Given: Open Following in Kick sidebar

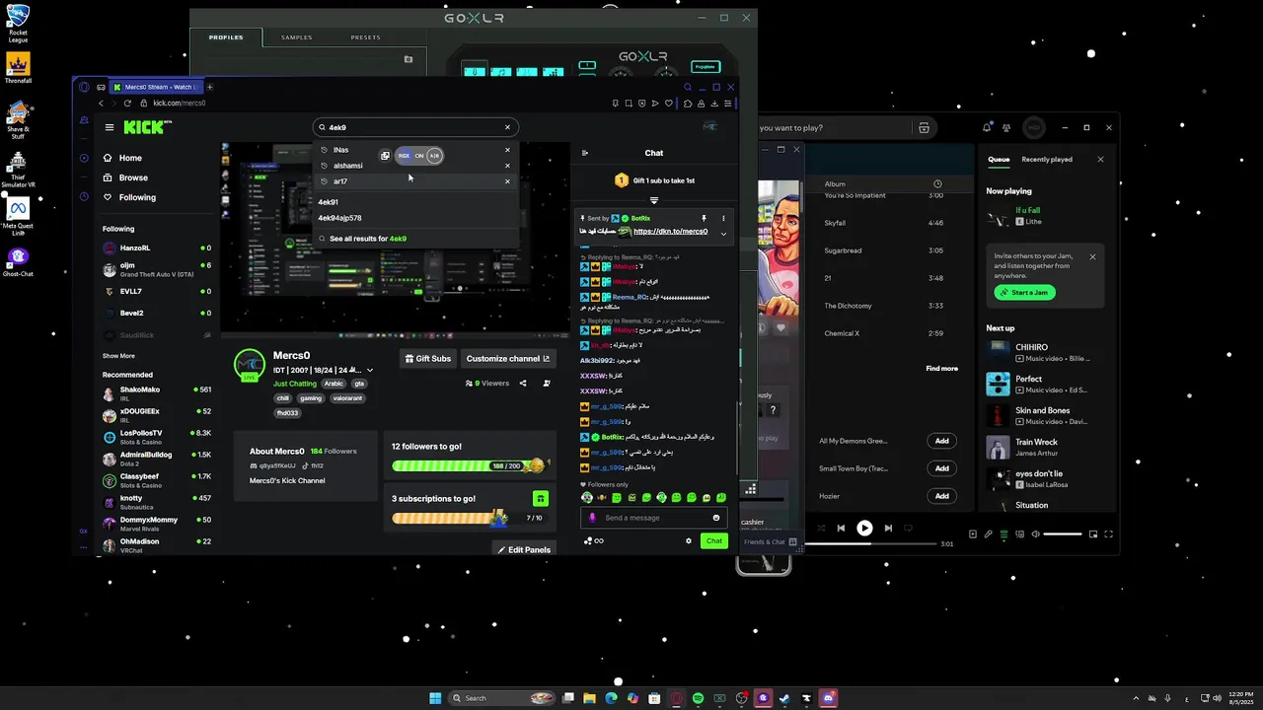Looking at the screenshot, I should coord(129,197).
